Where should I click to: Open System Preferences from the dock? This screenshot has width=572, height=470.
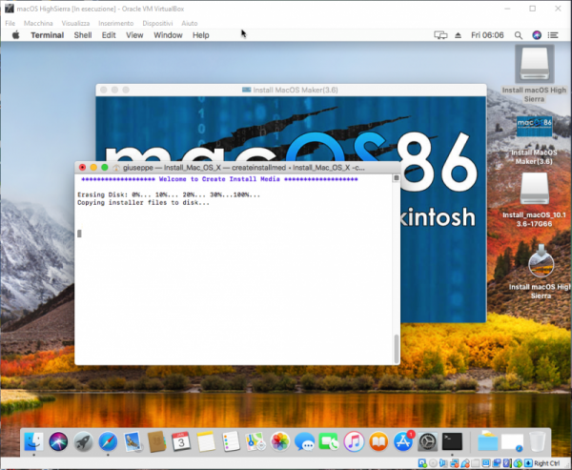pyautogui.click(x=427, y=441)
